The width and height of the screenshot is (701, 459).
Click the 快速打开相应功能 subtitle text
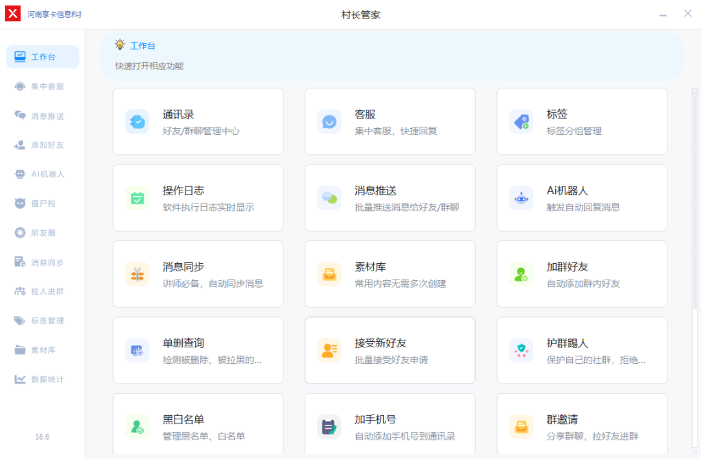pos(149,66)
